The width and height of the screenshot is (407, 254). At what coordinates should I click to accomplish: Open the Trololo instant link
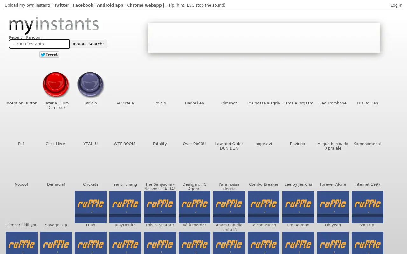pyautogui.click(x=160, y=103)
